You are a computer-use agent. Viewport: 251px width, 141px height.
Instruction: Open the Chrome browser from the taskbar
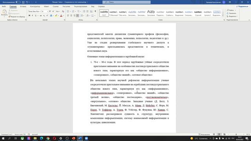click(x=48, y=138)
